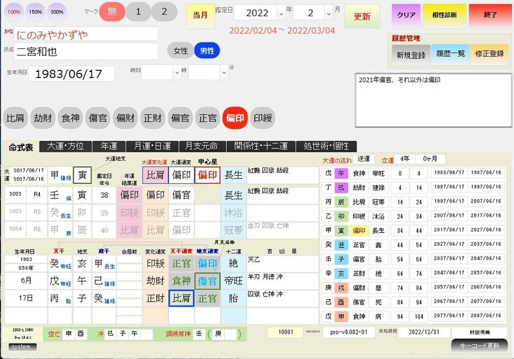Open 履歴一覧 history list
This screenshot has height=359, width=514.
pos(450,54)
